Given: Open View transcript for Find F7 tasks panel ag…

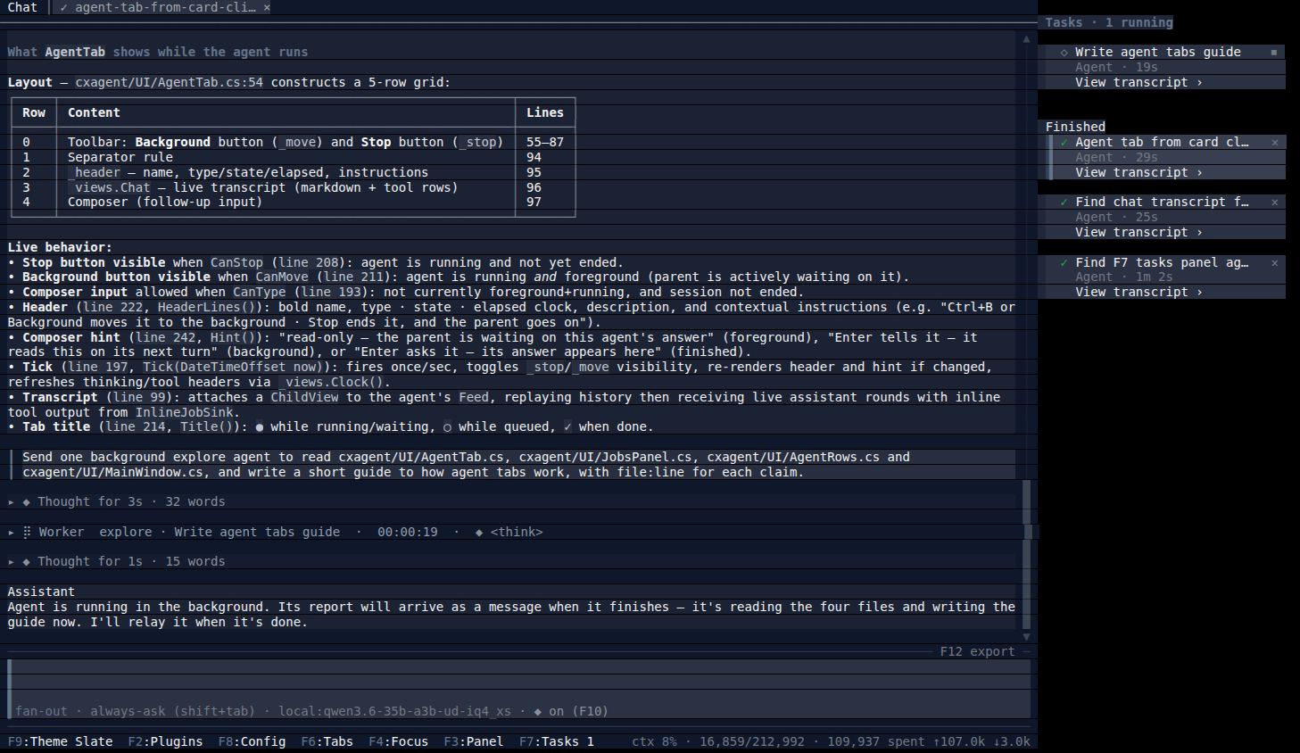Looking at the screenshot, I should [x=1139, y=293].
